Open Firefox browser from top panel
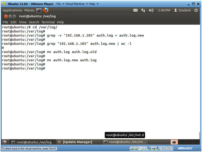The width and height of the screenshot is (202, 152). pyautogui.click(x=46, y=10)
